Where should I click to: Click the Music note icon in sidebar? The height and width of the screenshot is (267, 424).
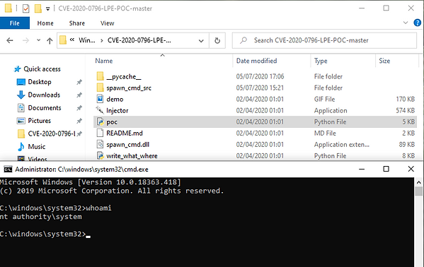point(21,147)
